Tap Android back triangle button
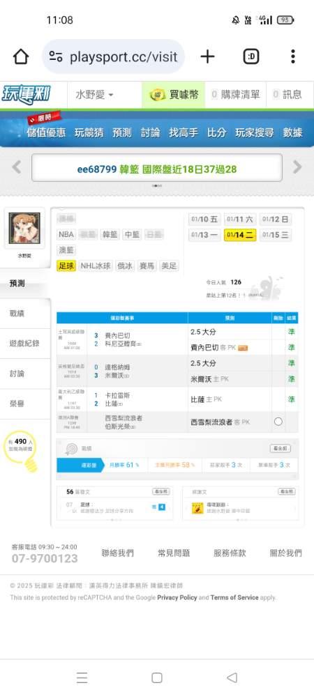The height and width of the screenshot is (697, 314). pyautogui.click(x=232, y=677)
